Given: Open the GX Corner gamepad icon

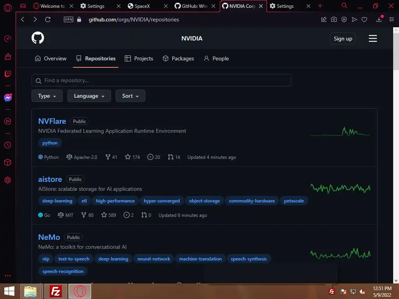Looking at the screenshot, I should tap(23, 6).
